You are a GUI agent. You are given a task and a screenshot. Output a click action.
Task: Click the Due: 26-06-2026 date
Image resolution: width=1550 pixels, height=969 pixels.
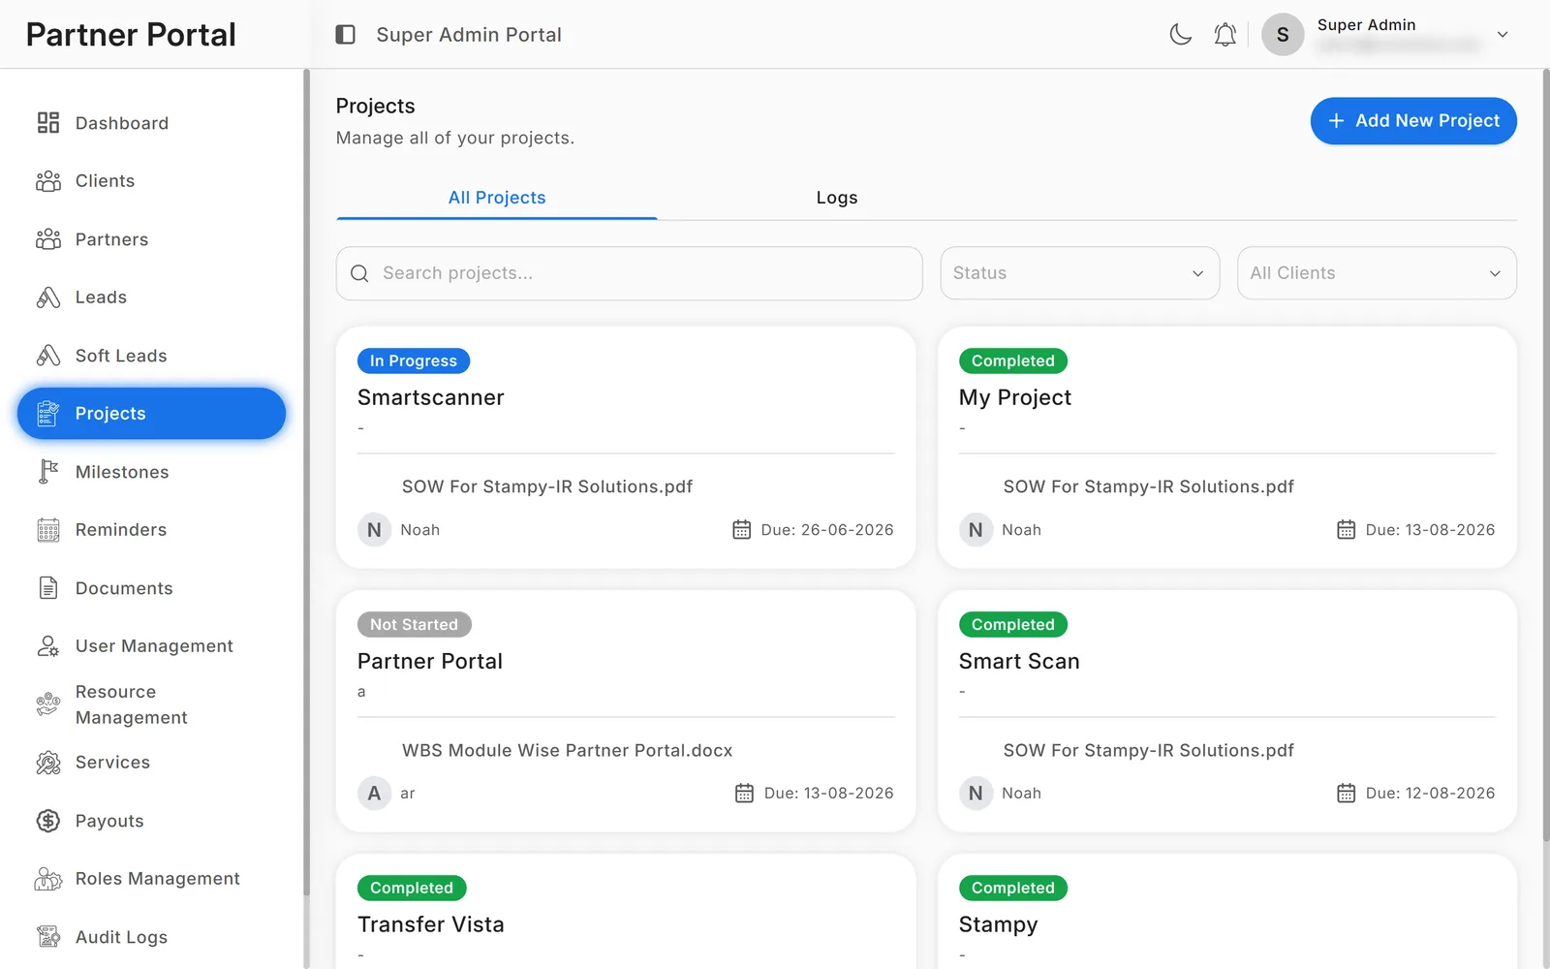tap(827, 530)
